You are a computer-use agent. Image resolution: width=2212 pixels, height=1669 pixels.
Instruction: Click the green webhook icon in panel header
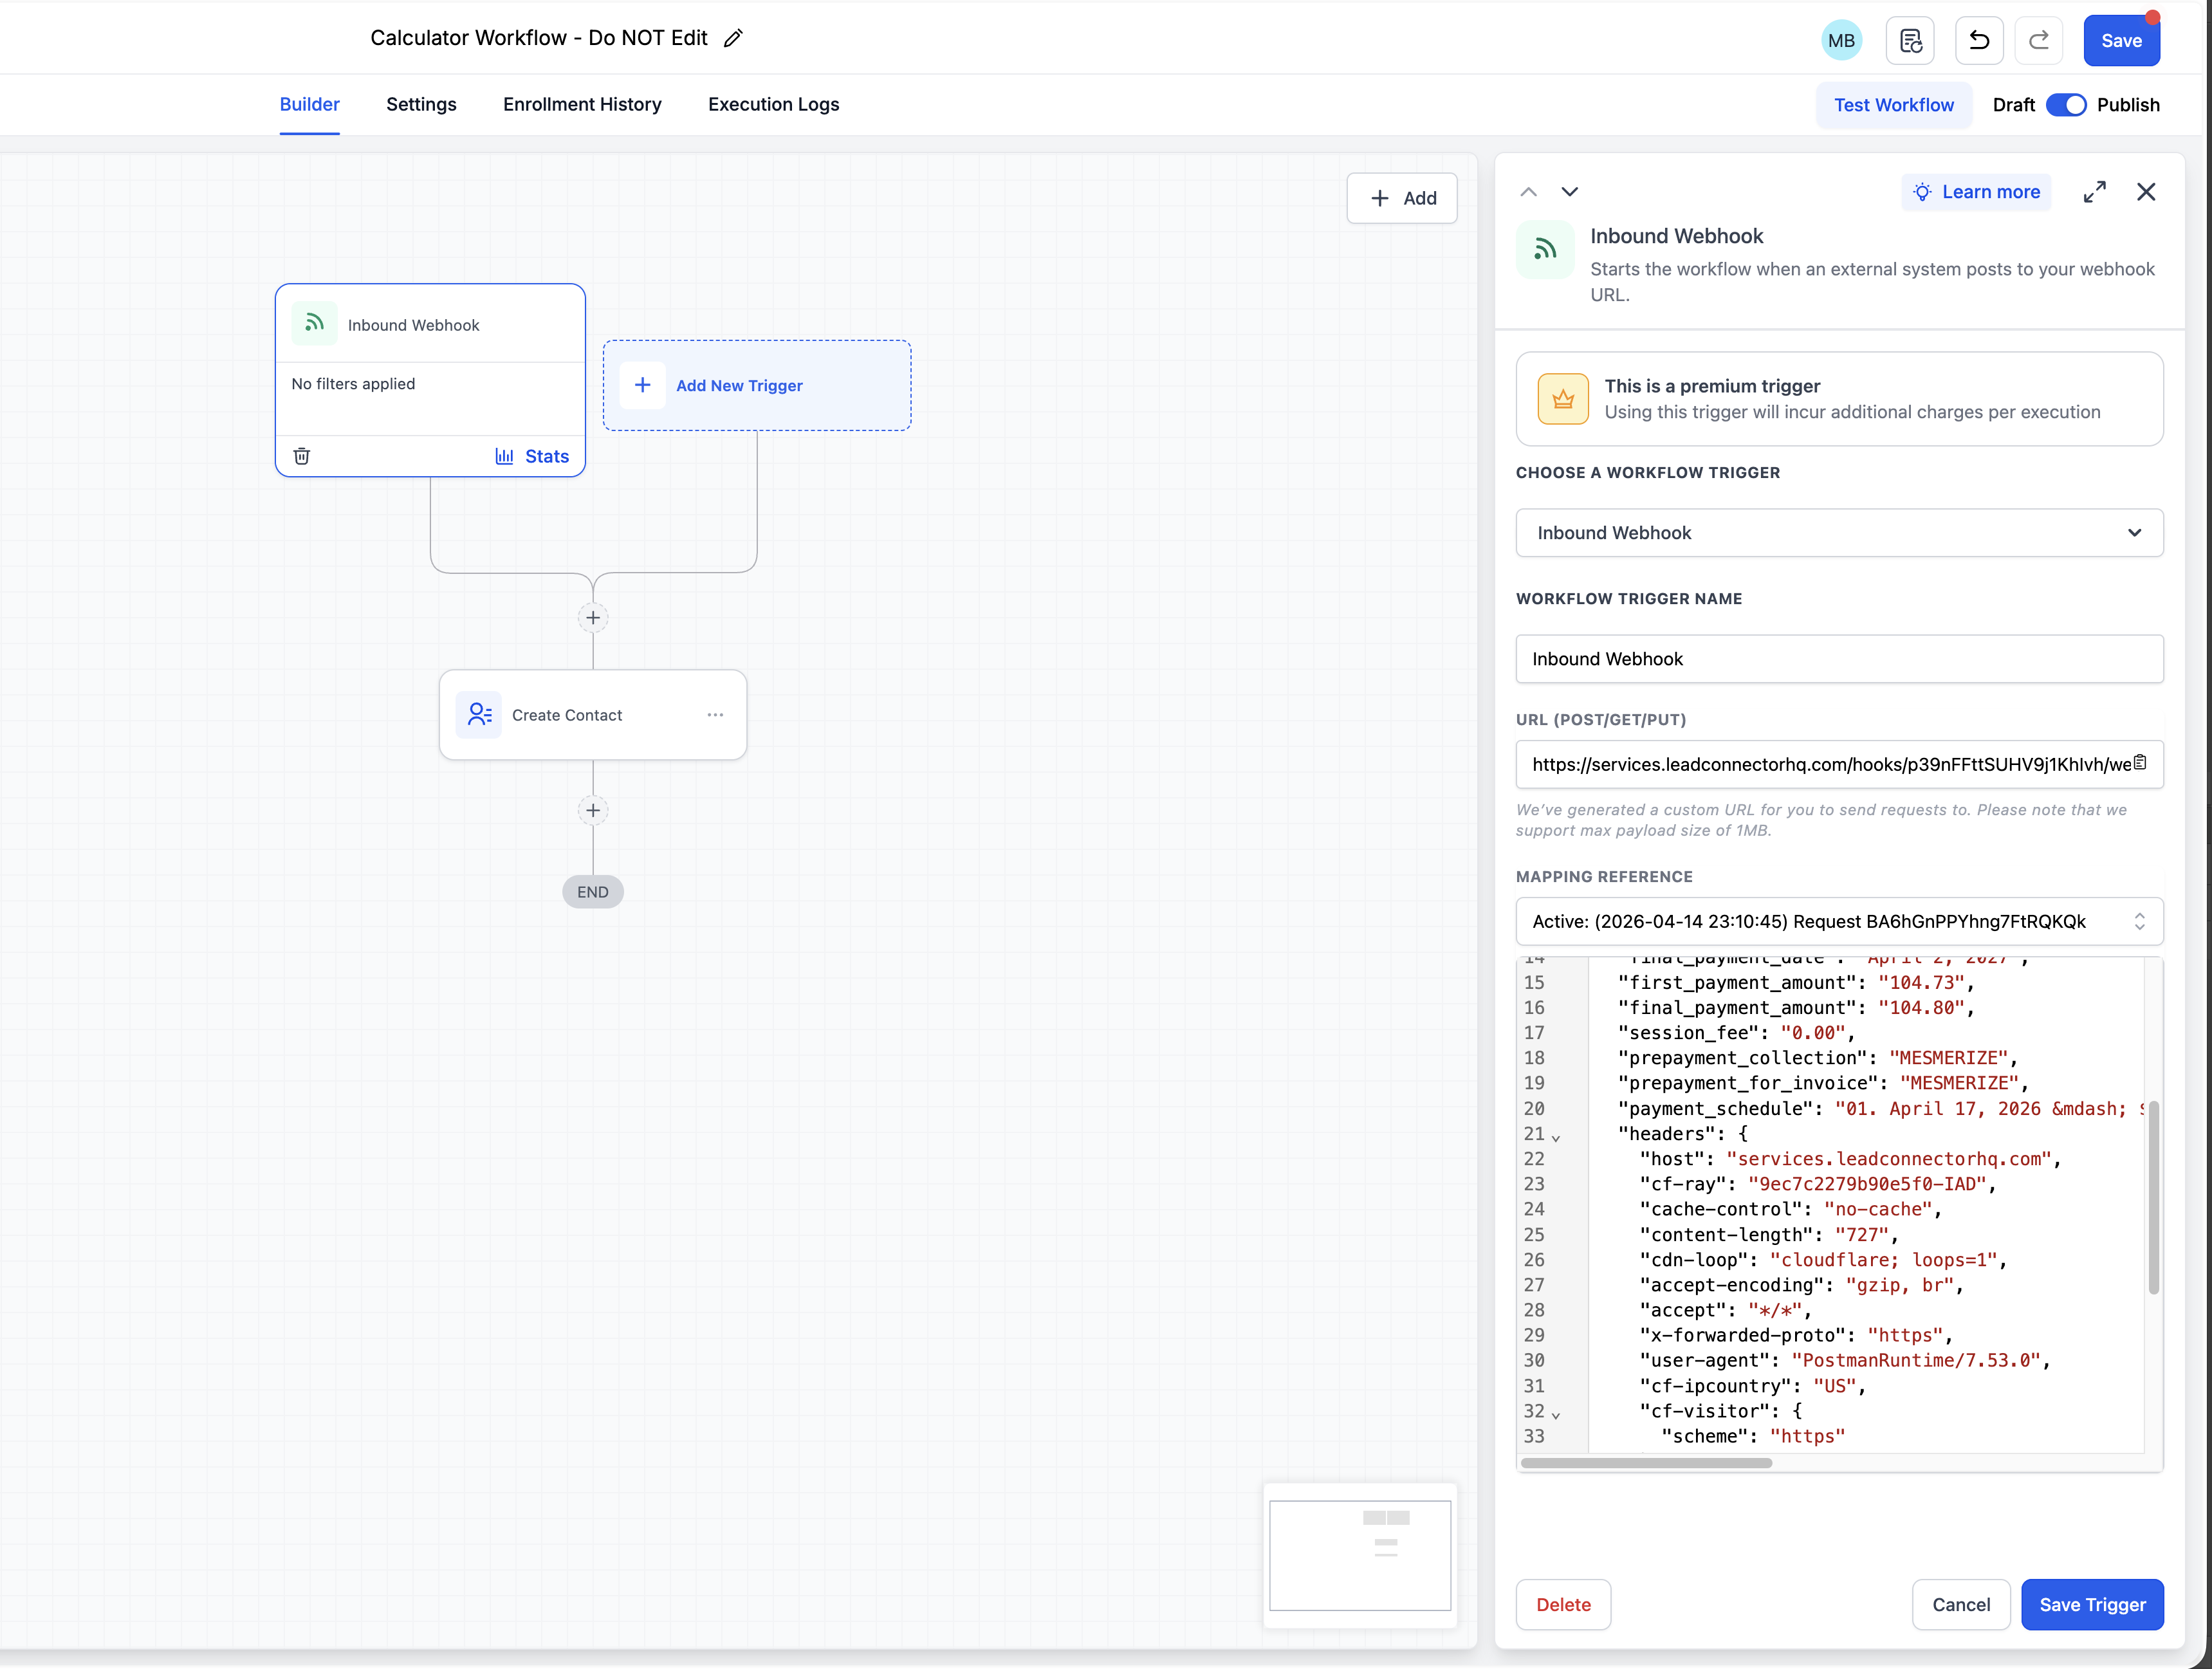[1545, 249]
